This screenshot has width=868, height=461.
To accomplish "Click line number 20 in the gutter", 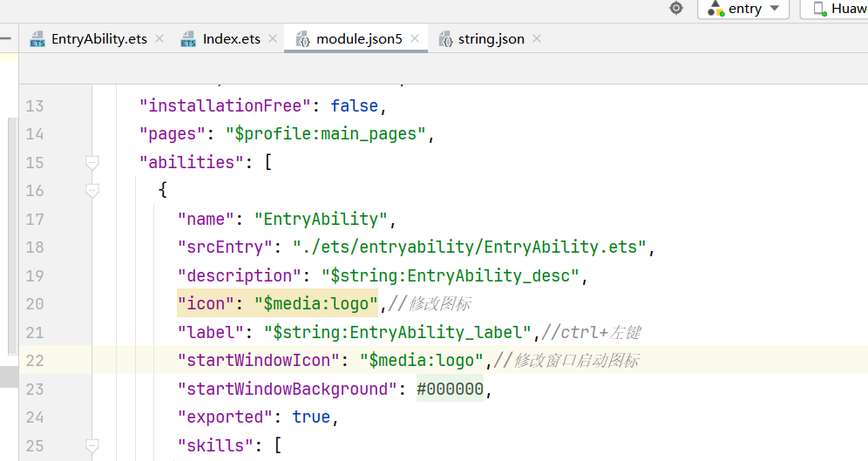I will pyautogui.click(x=34, y=304).
